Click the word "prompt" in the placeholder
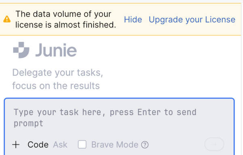The width and height of the screenshot is (243, 155). tap(28, 124)
